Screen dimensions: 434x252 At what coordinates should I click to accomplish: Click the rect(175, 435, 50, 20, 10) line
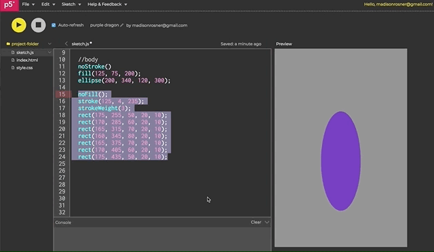pos(123,157)
